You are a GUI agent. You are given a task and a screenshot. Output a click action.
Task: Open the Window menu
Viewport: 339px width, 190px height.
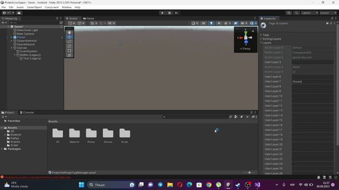point(67,7)
